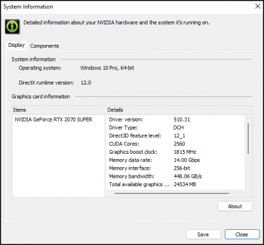Click the CUDA Cores label
264x245 pixels.
[124, 144]
